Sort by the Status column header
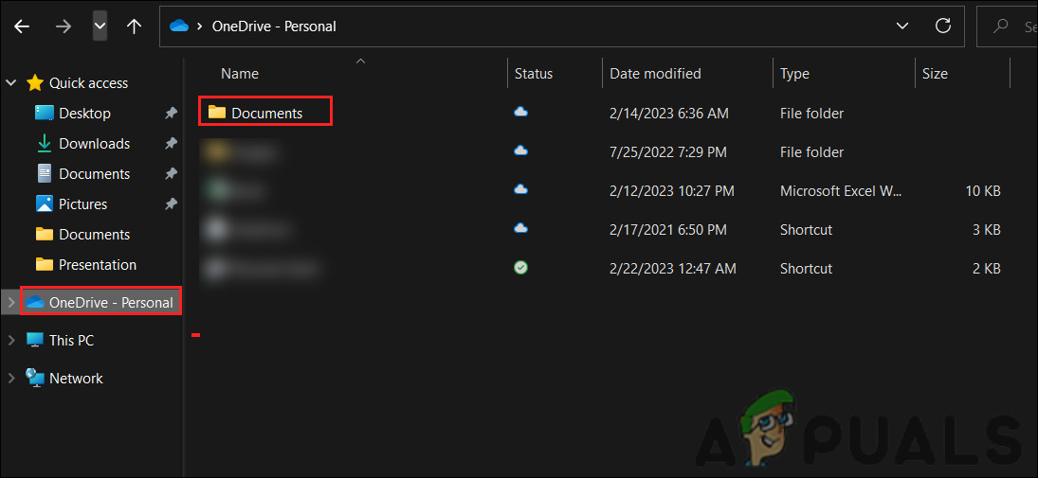This screenshot has width=1038, height=478. click(534, 74)
